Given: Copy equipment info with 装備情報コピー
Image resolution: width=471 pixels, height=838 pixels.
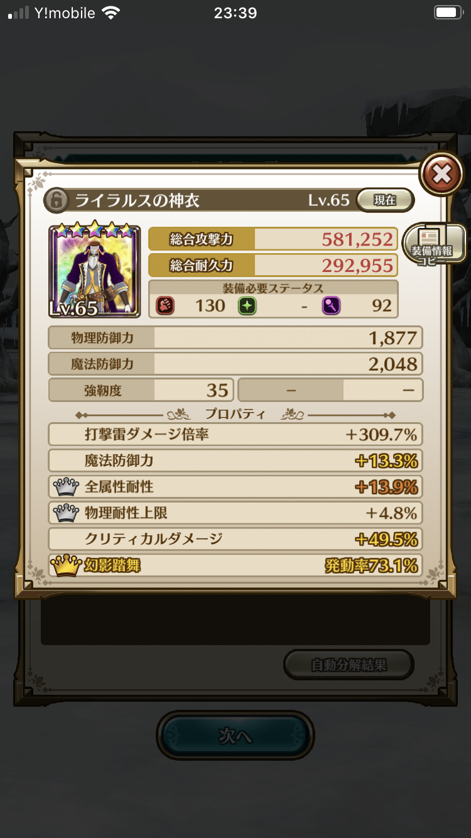Looking at the screenshot, I should click(x=435, y=244).
